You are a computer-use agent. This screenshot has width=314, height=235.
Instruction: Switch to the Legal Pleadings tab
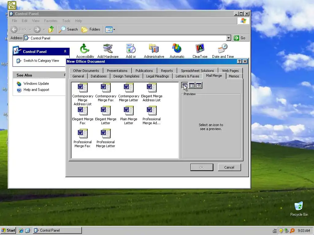tap(157, 76)
